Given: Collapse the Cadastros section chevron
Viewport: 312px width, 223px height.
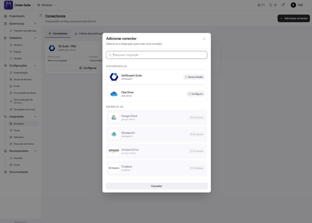Looking at the screenshot, I should coord(35,38).
